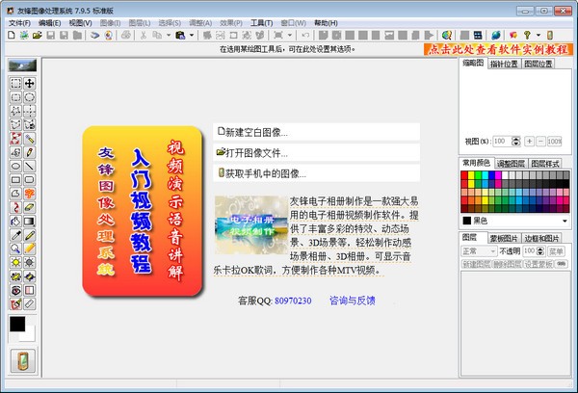Image resolution: width=578 pixels, height=393 pixels.
Task: Click the 咨询与反馈 link
Action: [352, 301]
